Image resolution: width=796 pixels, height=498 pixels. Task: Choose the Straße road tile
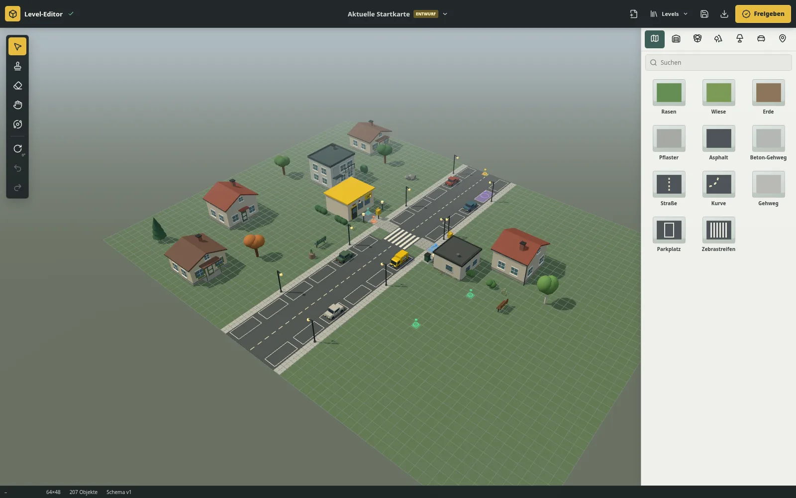[669, 189]
